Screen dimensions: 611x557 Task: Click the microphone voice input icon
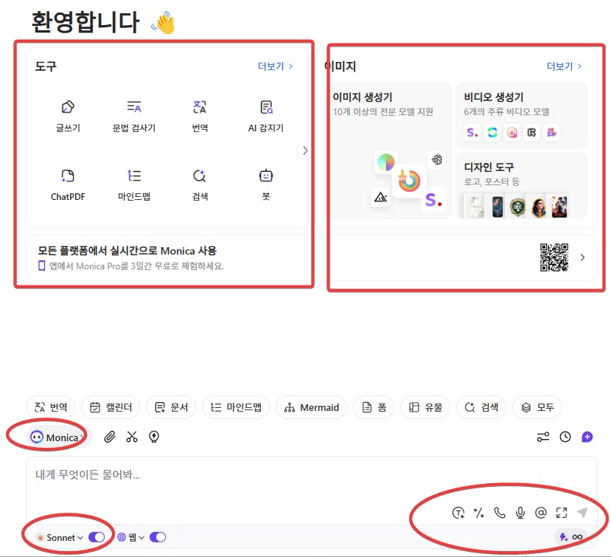click(x=520, y=513)
